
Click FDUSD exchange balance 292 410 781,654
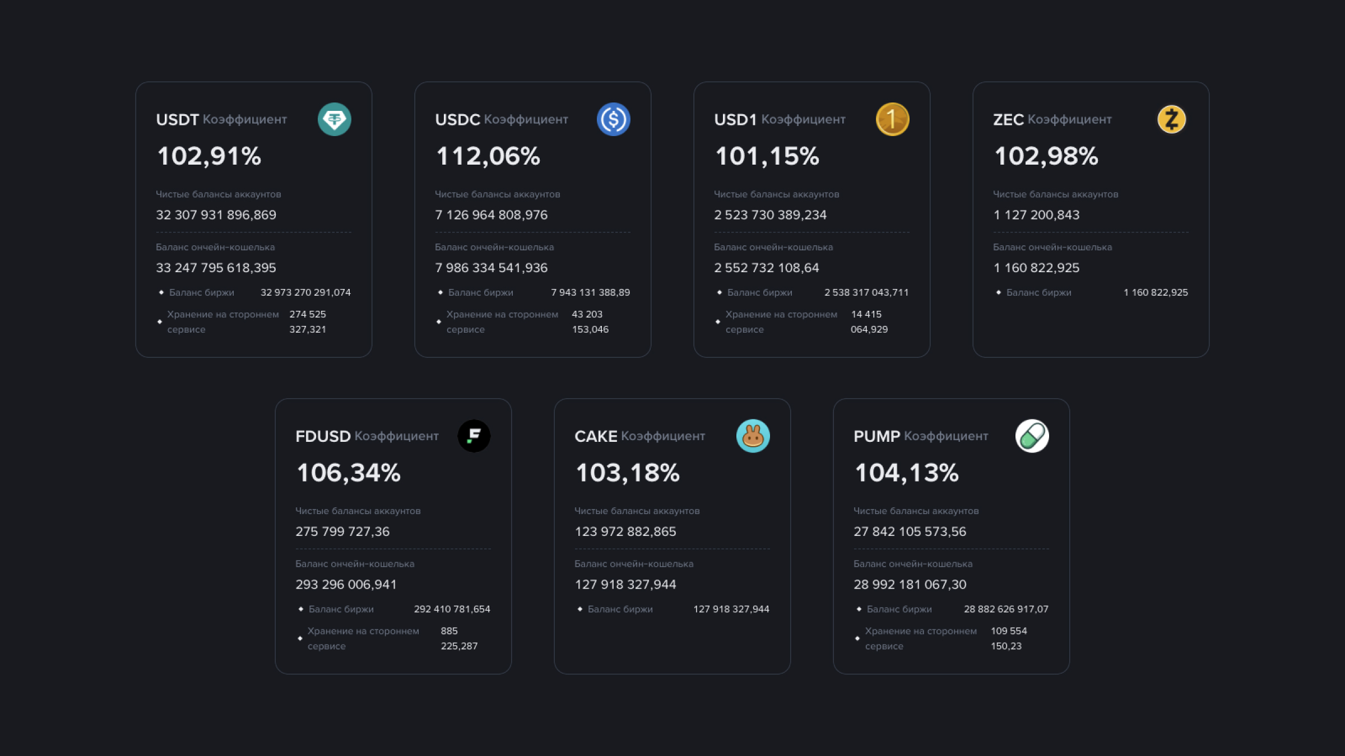pyautogui.click(x=452, y=609)
